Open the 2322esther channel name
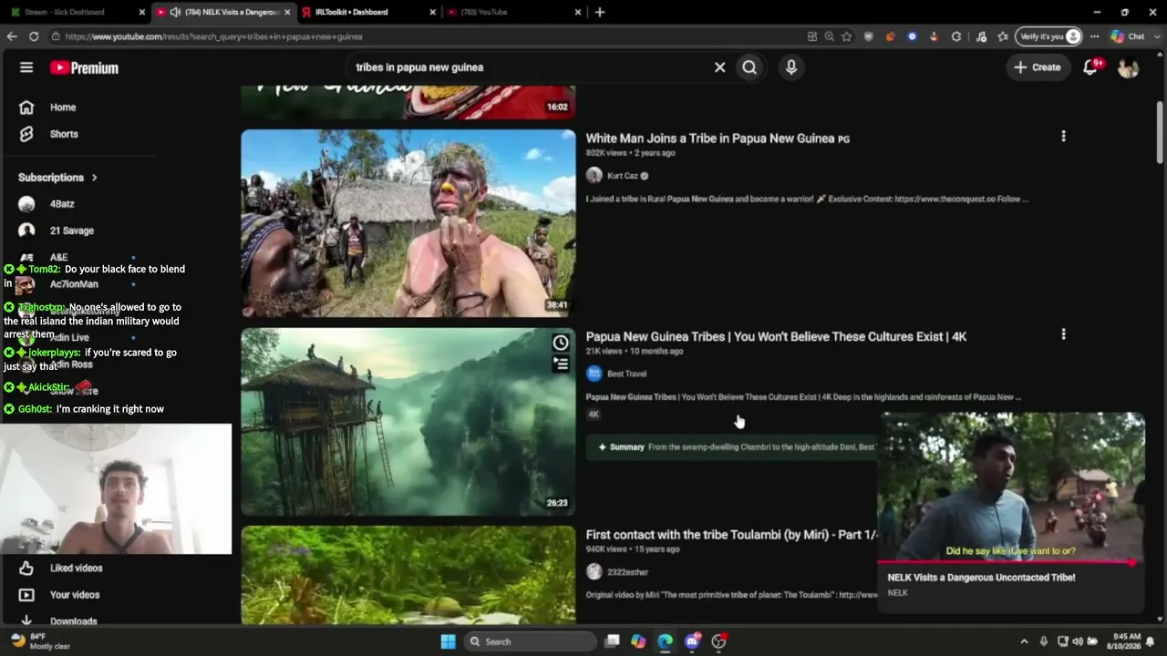The width and height of the screenshot is (1167, 656). pos(628,572)
